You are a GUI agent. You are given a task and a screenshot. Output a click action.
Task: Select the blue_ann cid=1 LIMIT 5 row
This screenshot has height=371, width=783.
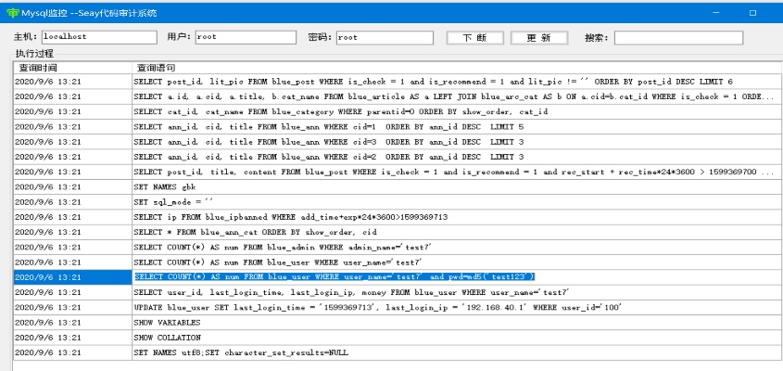[x=398, y=127]
